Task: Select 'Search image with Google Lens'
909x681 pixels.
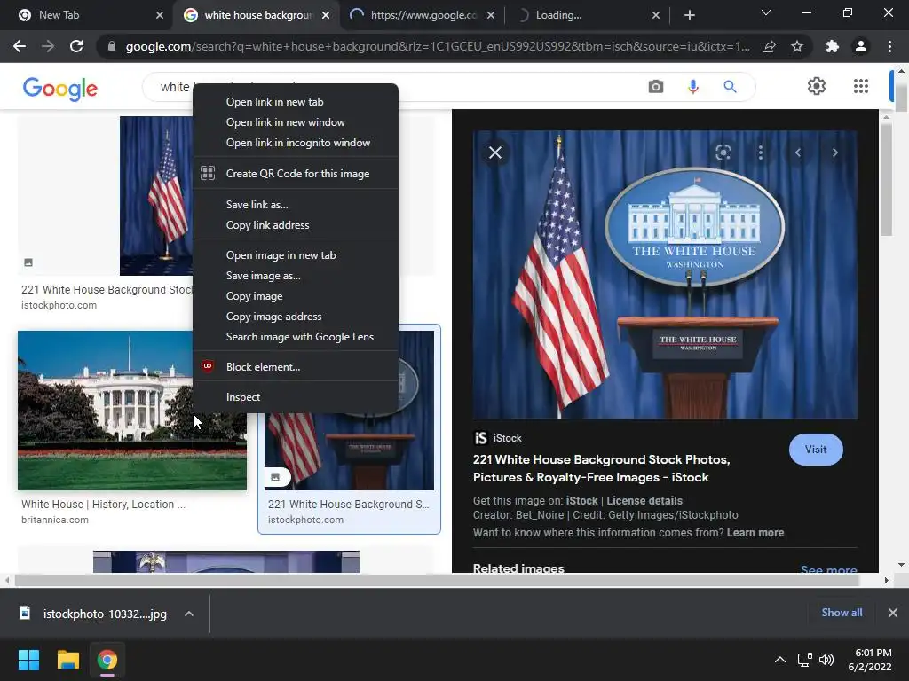Action: [x=295, y=336]
